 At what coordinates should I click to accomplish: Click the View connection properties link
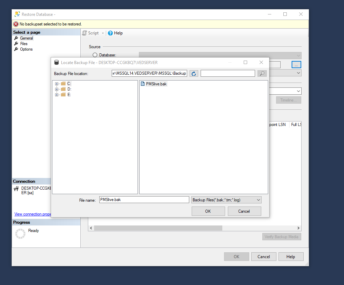[33, 214]
